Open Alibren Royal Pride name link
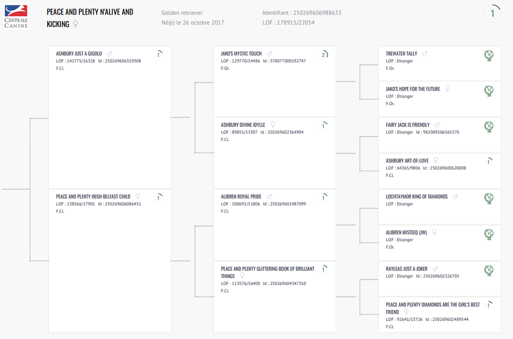The width and height of the screenshot is (513, 339). pos(241,196)
